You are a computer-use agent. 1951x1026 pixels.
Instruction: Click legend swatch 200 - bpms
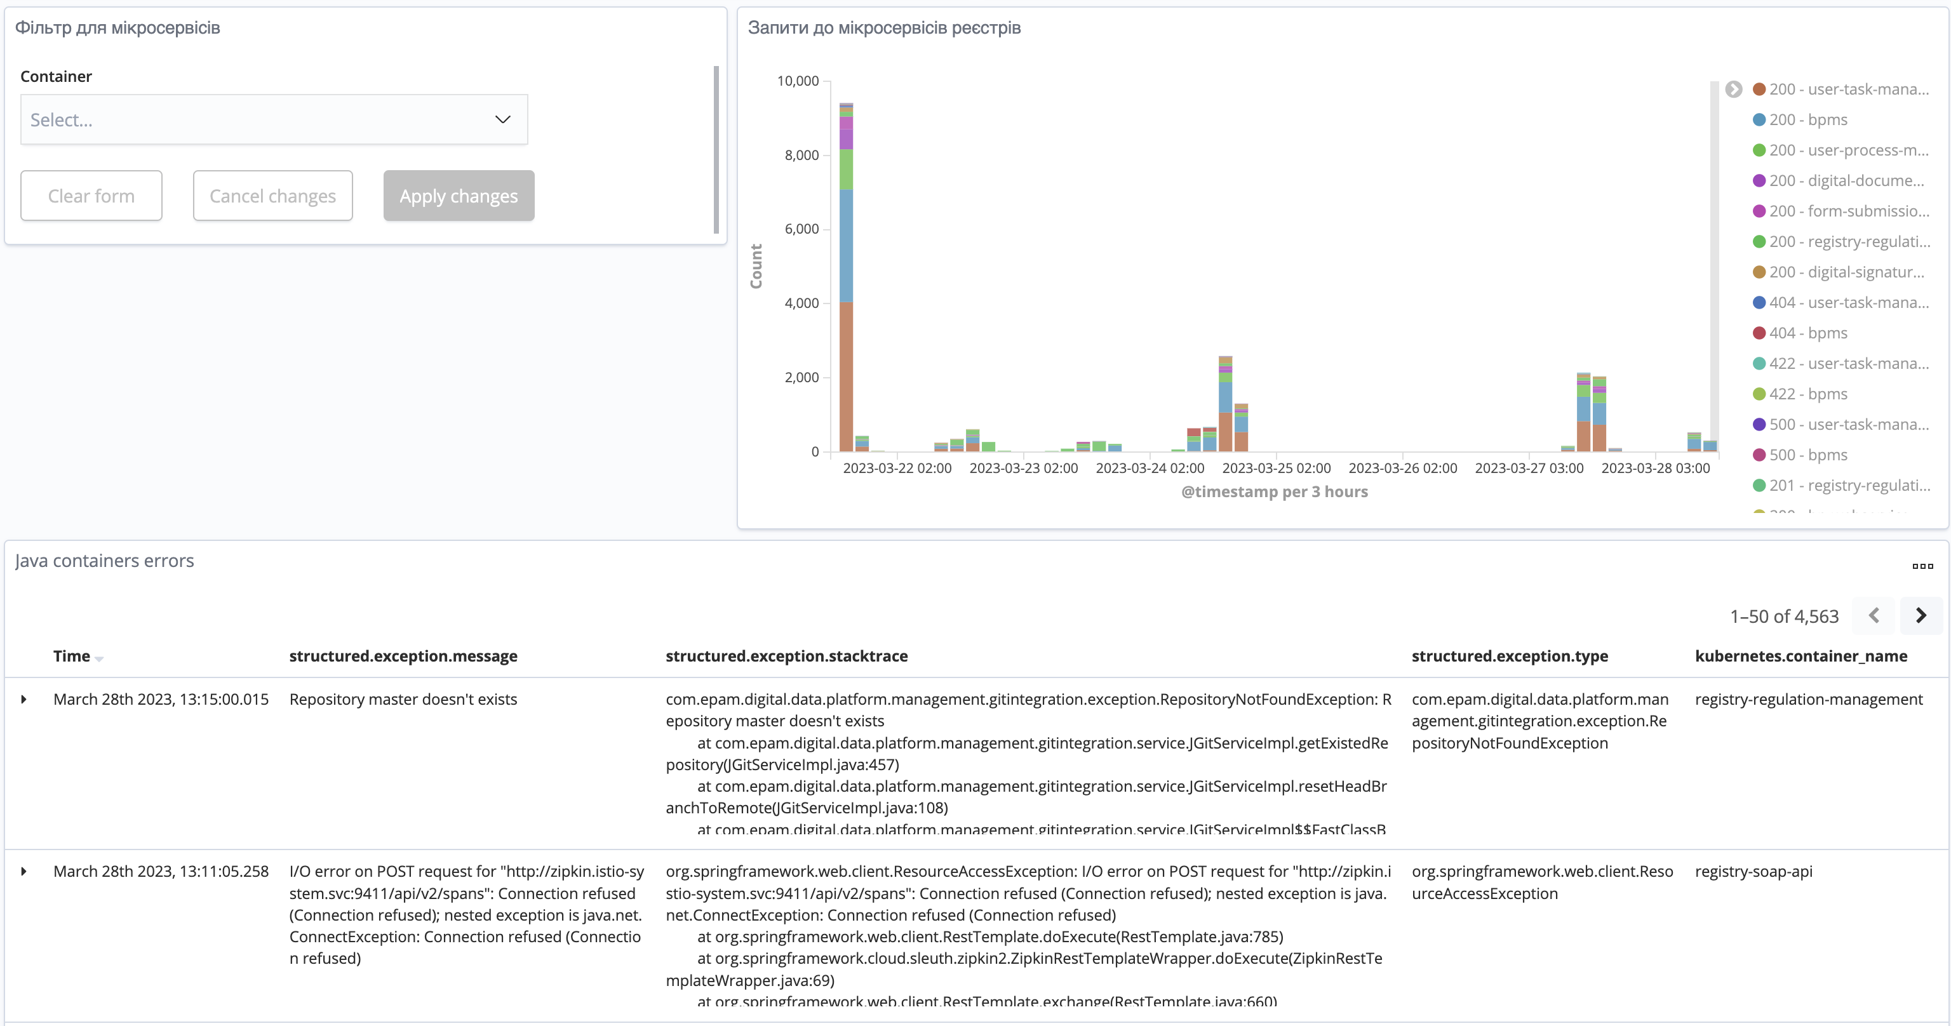1759,119
